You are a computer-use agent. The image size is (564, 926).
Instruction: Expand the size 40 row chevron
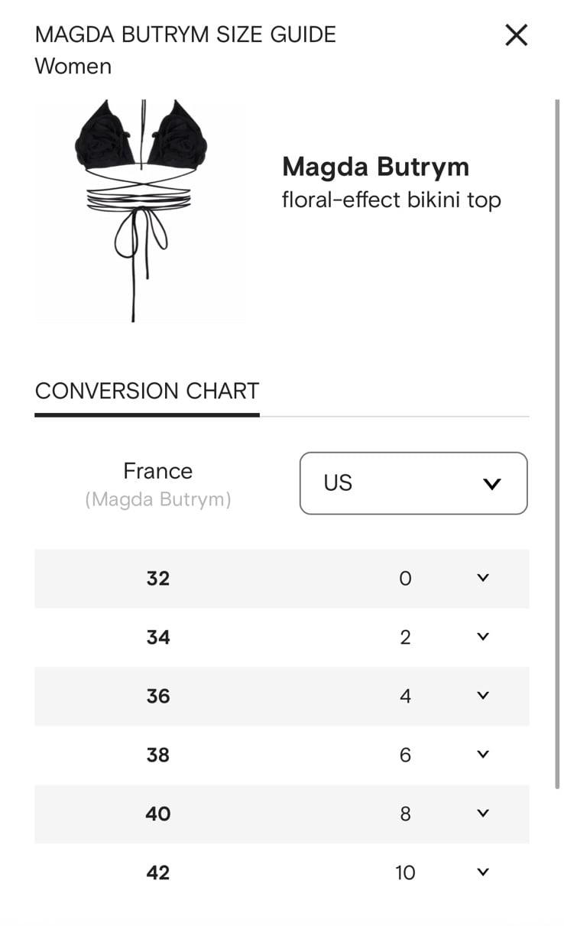coord(482,814)
